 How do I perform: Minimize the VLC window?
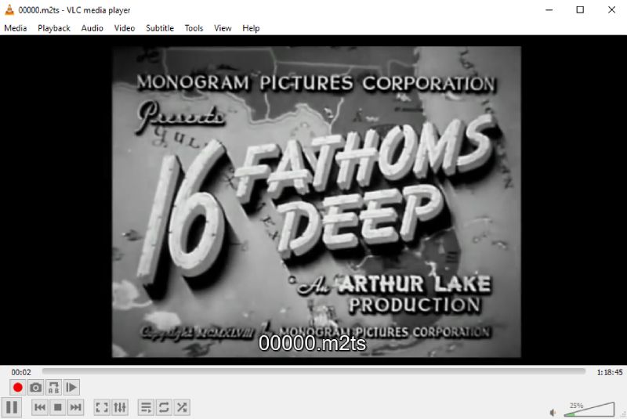[x=549, y=10]
